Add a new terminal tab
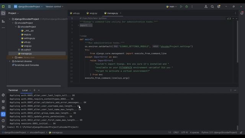The image size is (245, 138). tap(34, 90)
